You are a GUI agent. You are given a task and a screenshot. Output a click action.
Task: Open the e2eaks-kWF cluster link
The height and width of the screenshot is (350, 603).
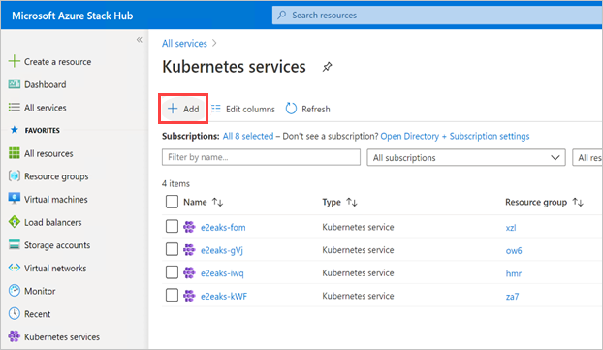(x=224, y=296)
